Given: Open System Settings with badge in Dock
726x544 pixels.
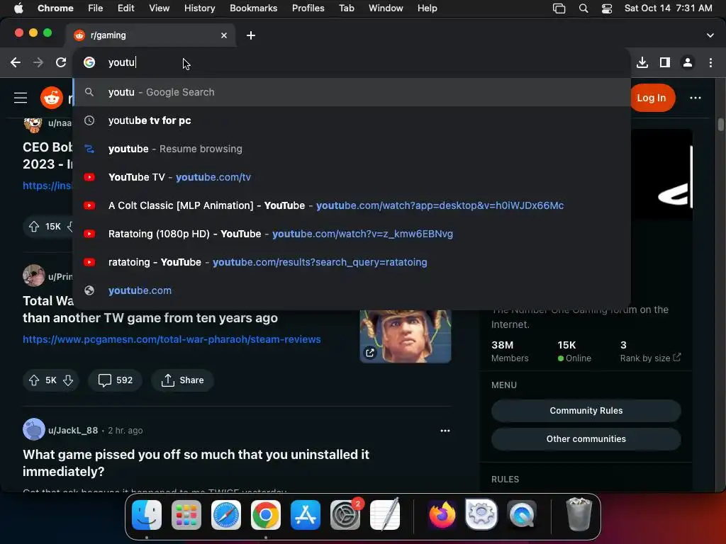Looking at the screenshot, I should pyautogui.click(x=345, y=515).
